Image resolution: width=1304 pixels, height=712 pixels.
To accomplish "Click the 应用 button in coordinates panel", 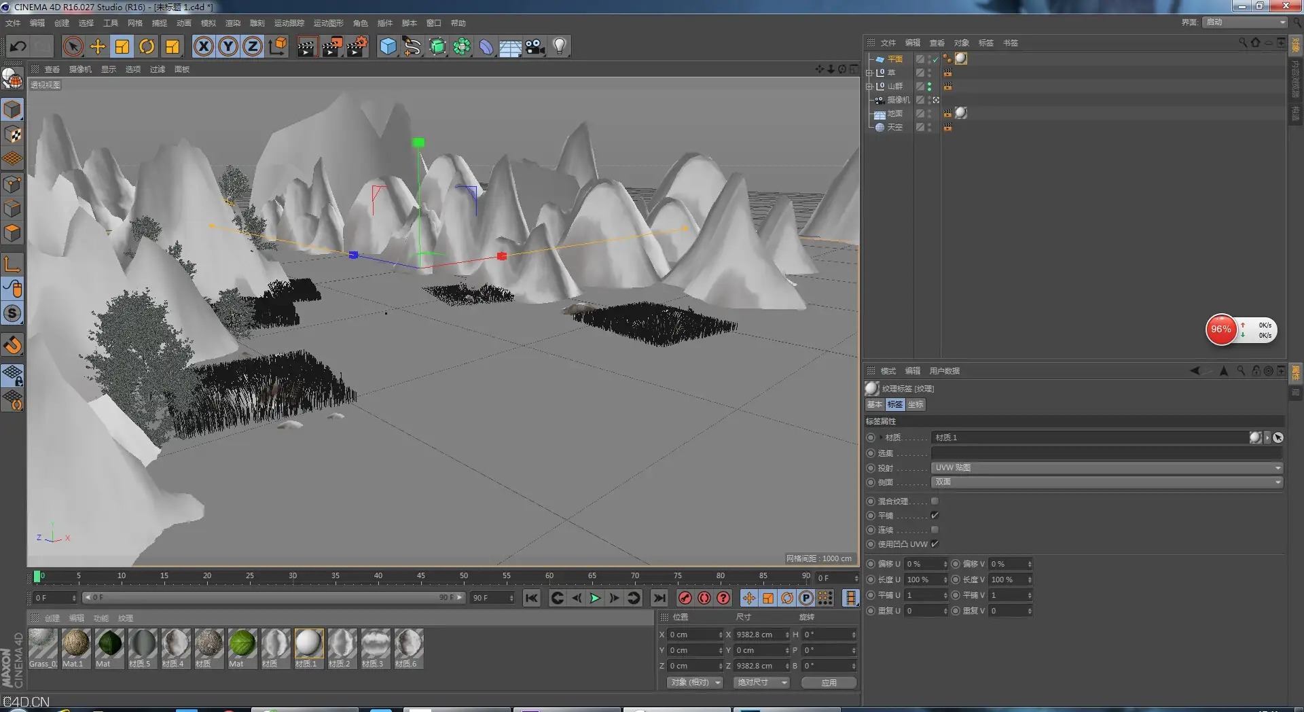I will (829, 683).
